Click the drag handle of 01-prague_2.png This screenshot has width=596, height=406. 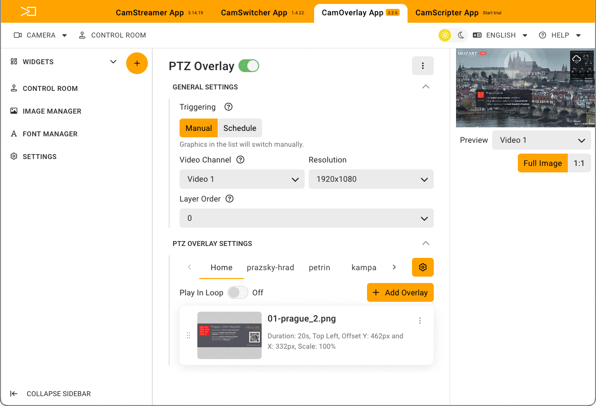pos(188,335)
